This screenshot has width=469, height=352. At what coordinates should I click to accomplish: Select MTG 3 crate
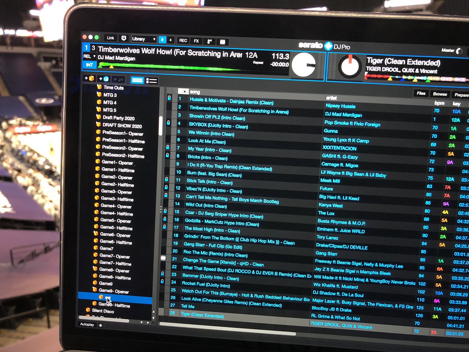[x=110, y=95]
